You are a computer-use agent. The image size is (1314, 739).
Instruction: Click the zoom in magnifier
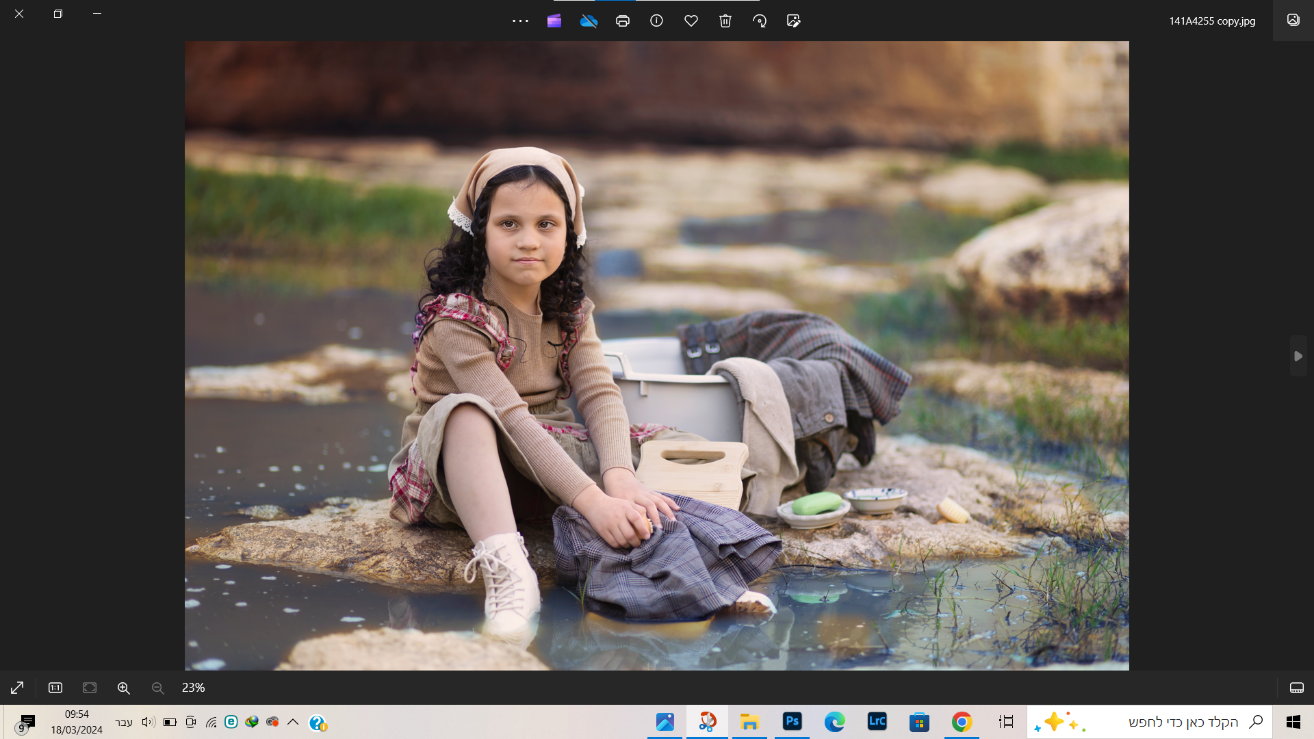click(124, 688)
